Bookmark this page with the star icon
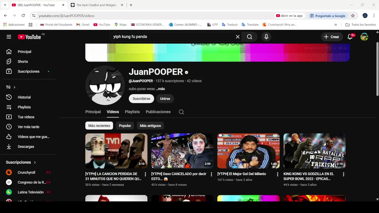This screenshot has height=213, width=379. 353,16
